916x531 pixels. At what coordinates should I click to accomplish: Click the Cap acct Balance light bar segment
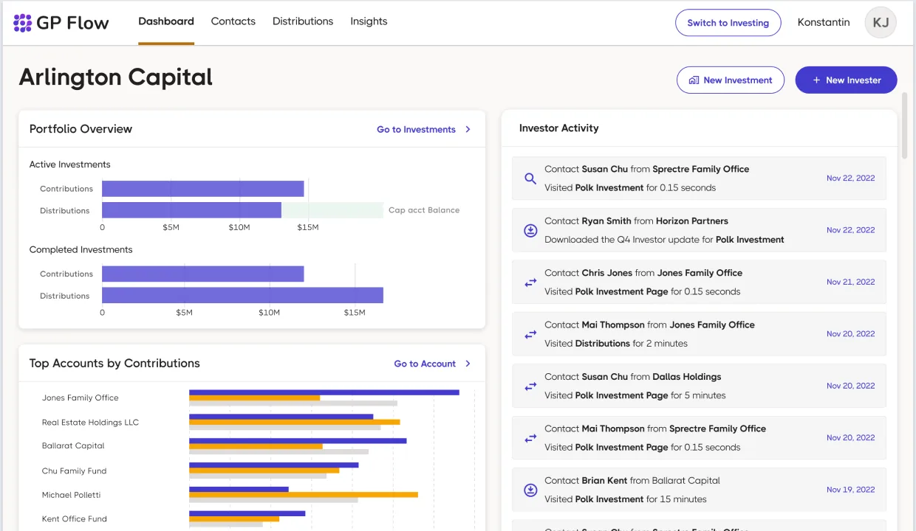[x=332, y=210]
